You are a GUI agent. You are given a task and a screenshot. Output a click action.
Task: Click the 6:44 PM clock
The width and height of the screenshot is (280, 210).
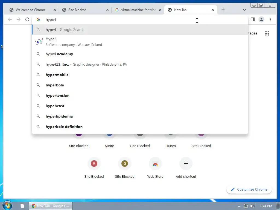tap(266, 206)
